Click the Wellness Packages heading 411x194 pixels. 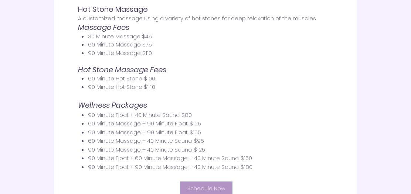pos(112,105)
